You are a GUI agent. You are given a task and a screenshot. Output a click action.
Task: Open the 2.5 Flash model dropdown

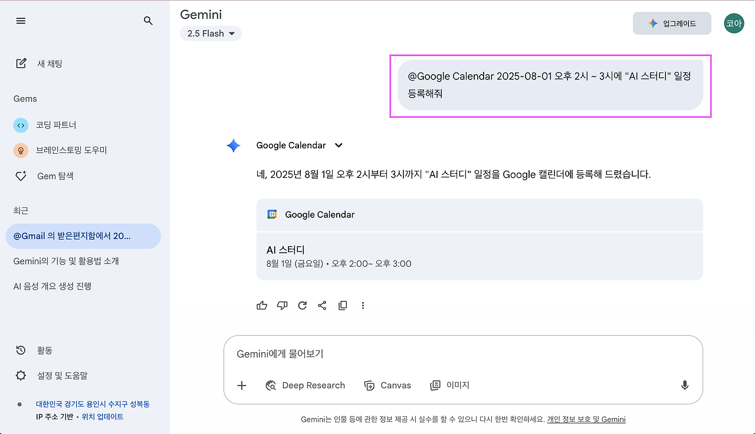pos(211,34)
